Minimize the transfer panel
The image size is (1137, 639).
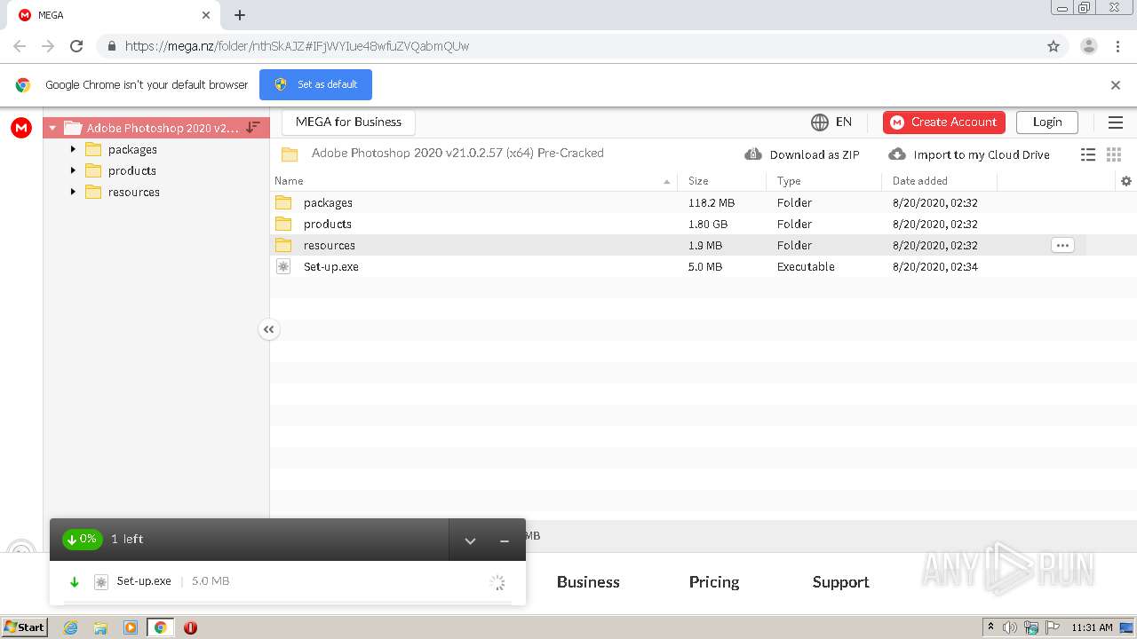point(505,540)
